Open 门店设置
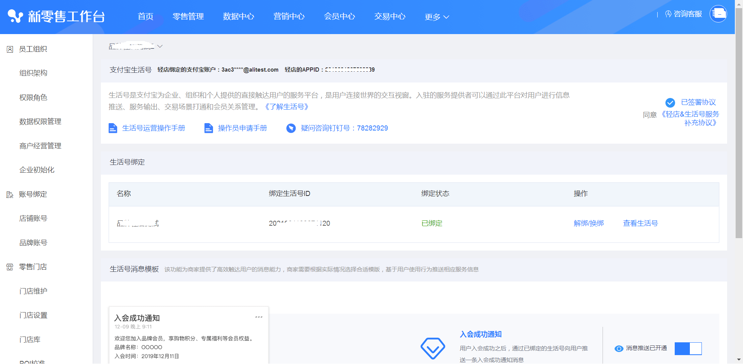 click(x=33, y=315)
